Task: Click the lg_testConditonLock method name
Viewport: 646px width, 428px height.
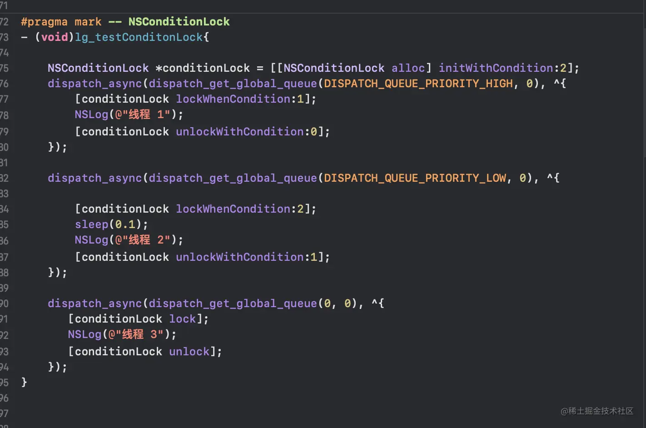Action: (139, 37)
